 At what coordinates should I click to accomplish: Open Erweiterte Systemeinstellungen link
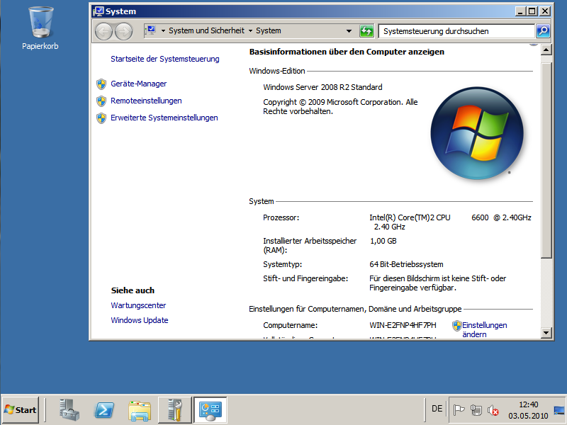164,118
